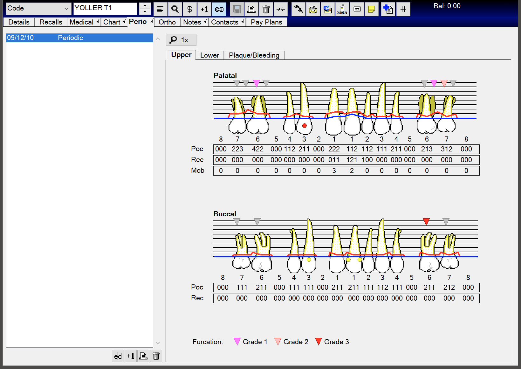Click the trash delete icon on the top toolbar
521x369 pixels.
[266, 9]
